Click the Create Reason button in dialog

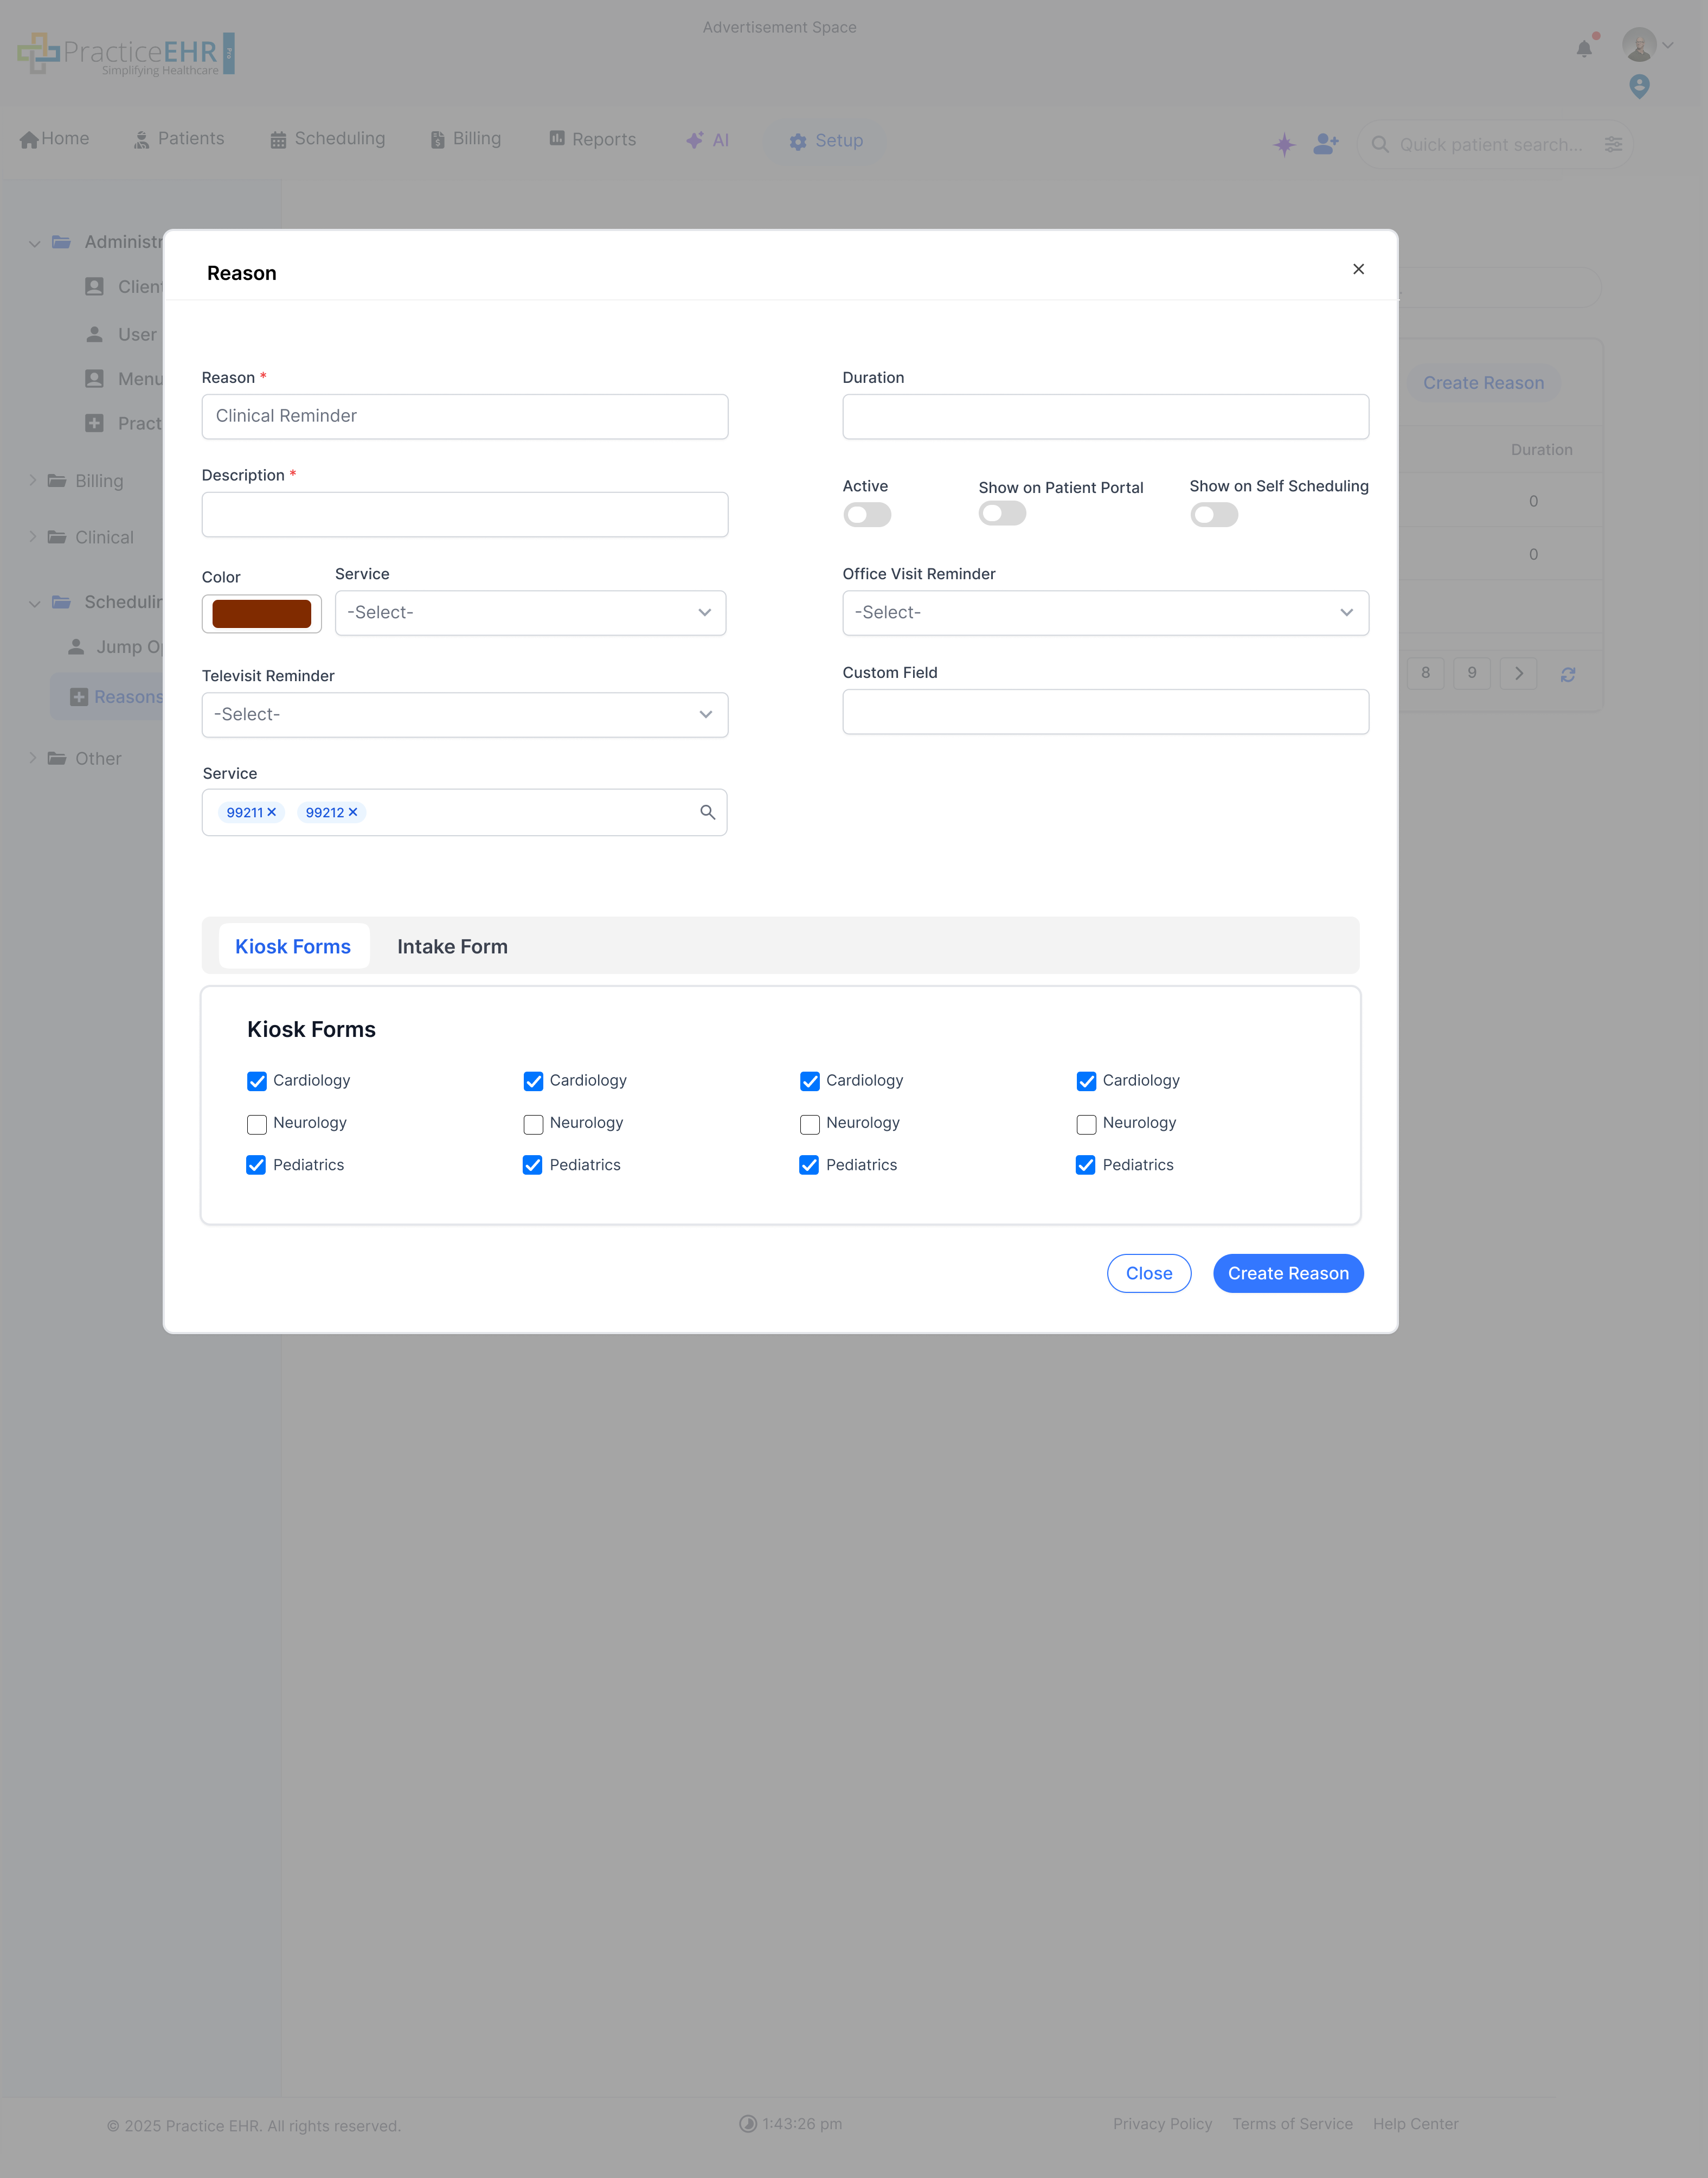pos(1288,1273)
